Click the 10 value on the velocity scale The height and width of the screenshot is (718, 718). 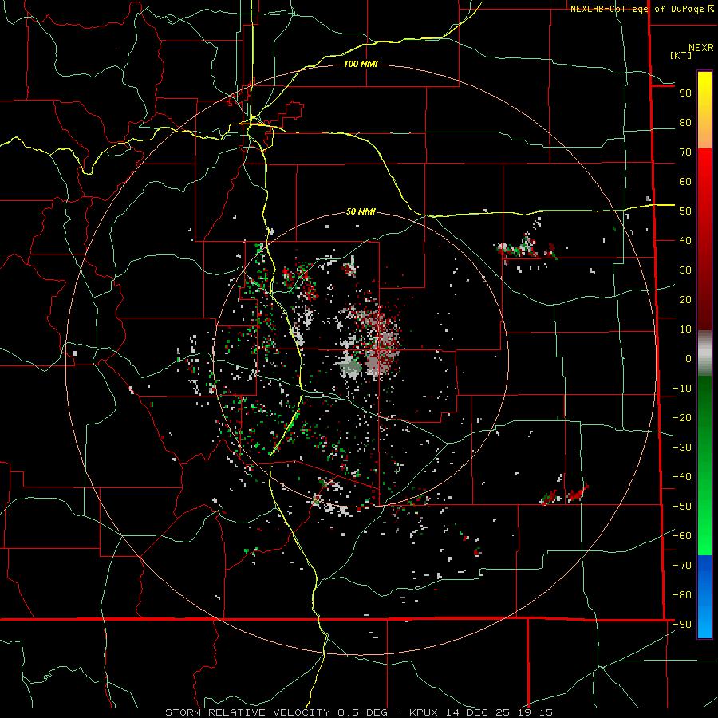click(685, 329)
